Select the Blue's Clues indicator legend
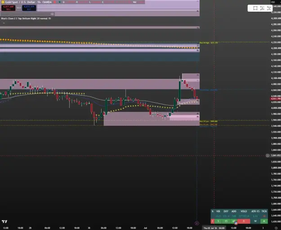The width and height of the screenshot is (281, 230). tap(26, 18)
